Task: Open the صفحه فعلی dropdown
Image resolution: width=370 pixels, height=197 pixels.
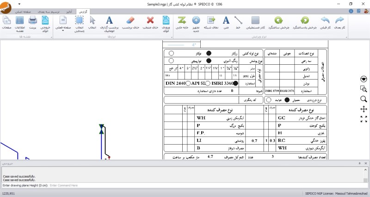Action: point(63,24)
